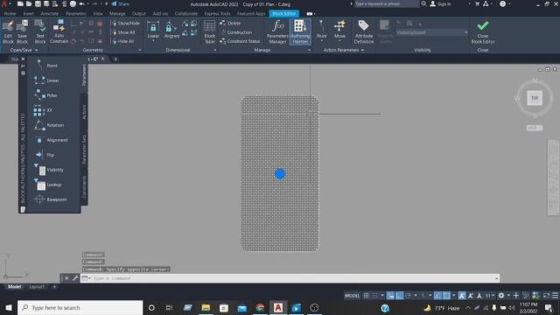Pick Visibility parameter in palette
The width and height of the screenshot is (560, 315).
pos(49,170)
